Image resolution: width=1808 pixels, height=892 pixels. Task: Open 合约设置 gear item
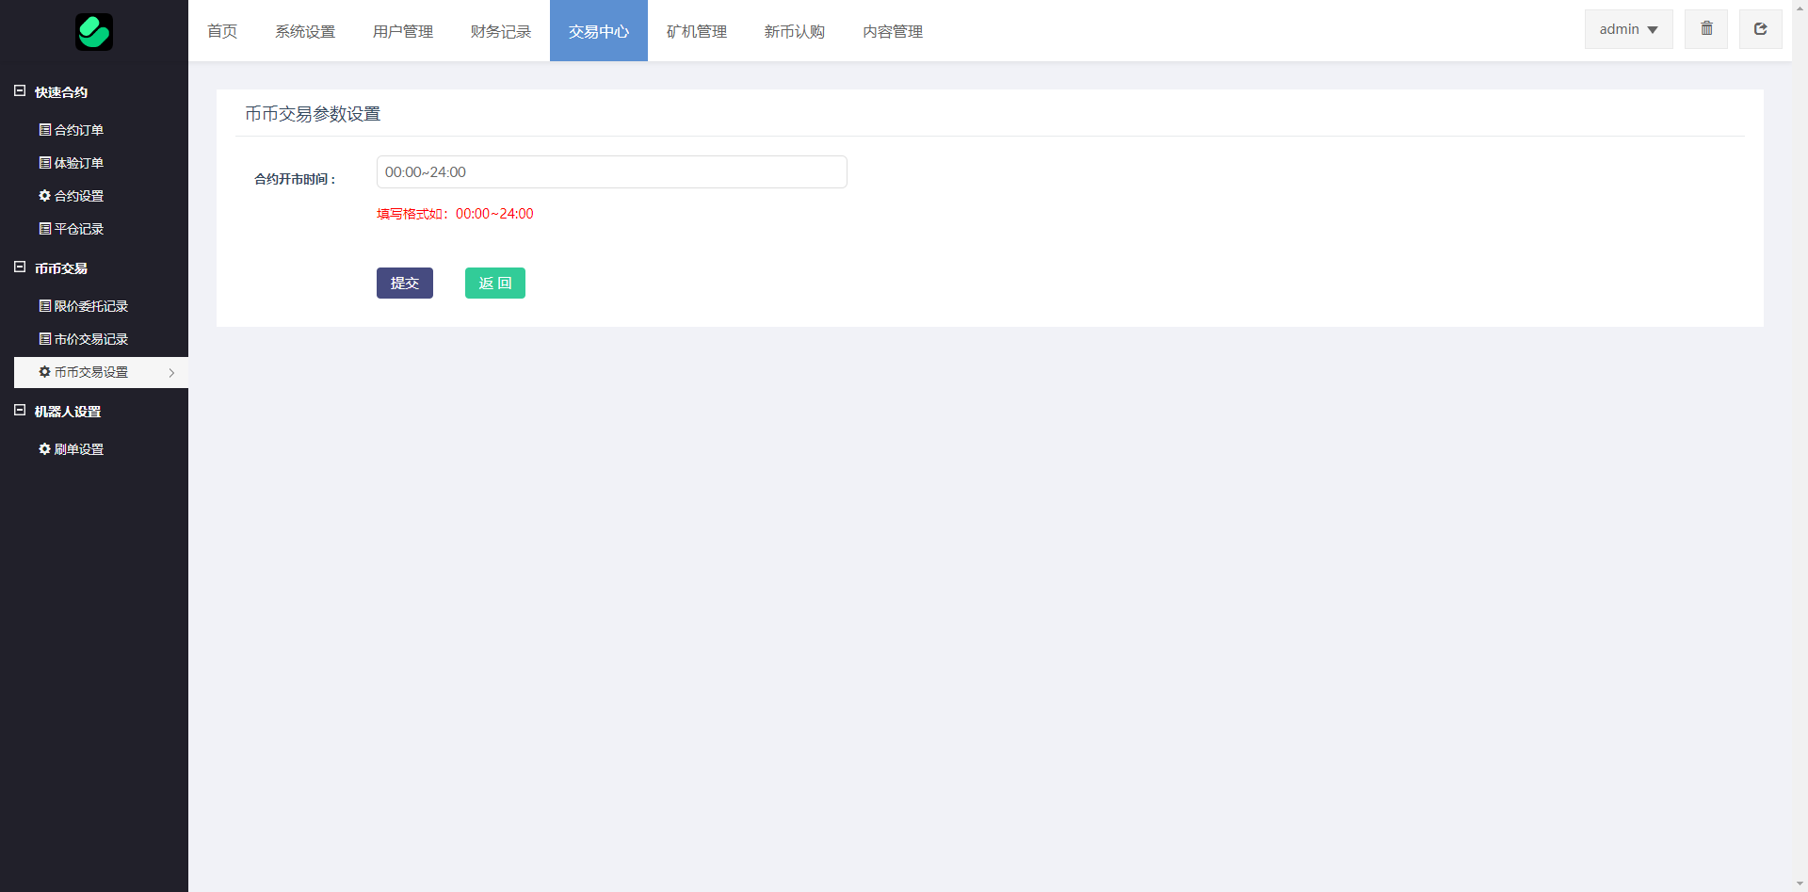72,196
